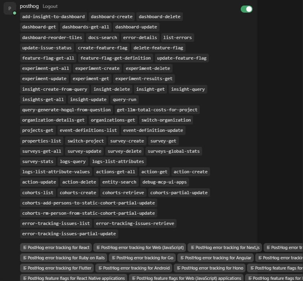The height and width of the screenshot is (281, 303).
Task: Open PostHog error tracking for Android prompt
Action: point(134,268)
